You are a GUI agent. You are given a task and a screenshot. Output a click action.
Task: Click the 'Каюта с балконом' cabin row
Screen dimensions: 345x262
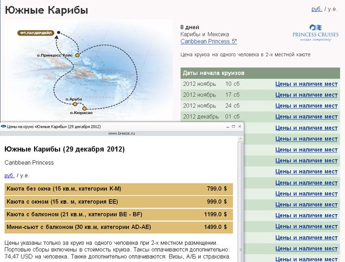coord(119,215)
